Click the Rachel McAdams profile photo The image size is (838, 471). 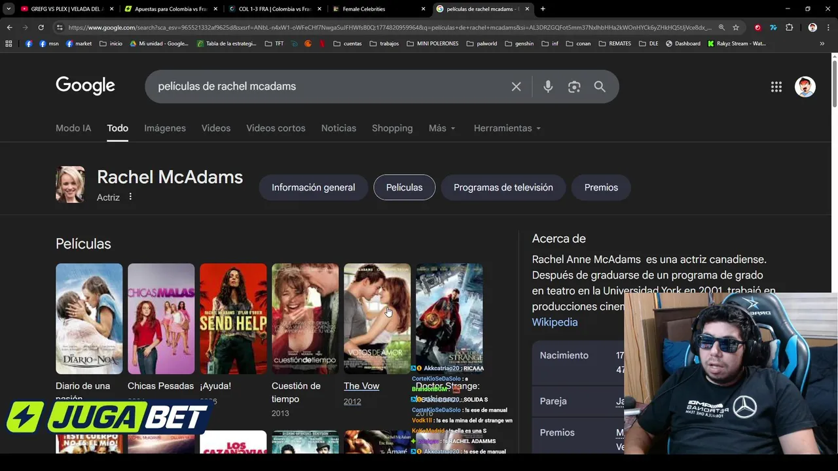pos(70,184)
